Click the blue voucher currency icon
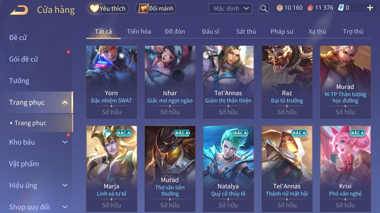 pyautogui.click(x=341, y=8)
